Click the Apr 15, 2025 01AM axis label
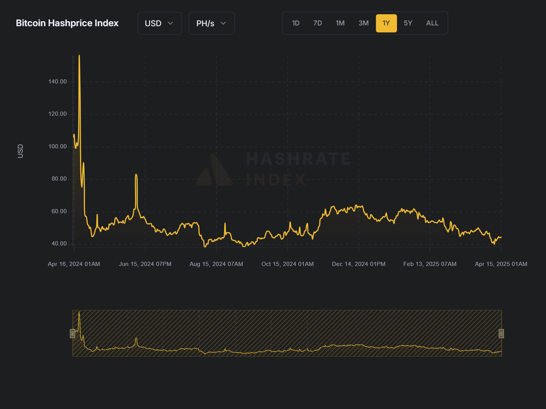 point(501,264)
